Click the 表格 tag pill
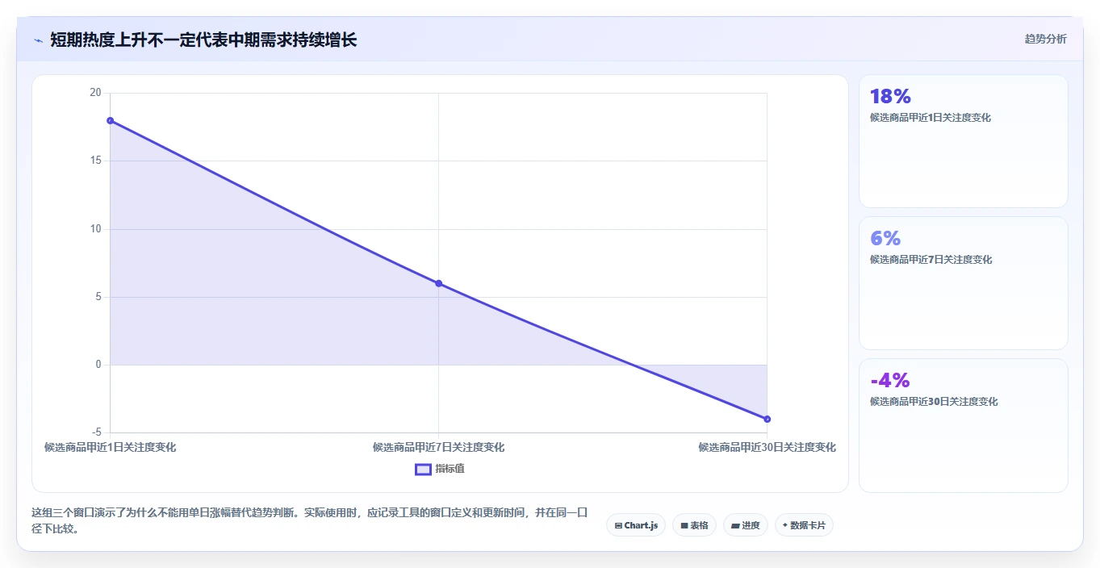The width and height of the screenshot is (1100, 568). pyautogui.click(x=694, y=525)
